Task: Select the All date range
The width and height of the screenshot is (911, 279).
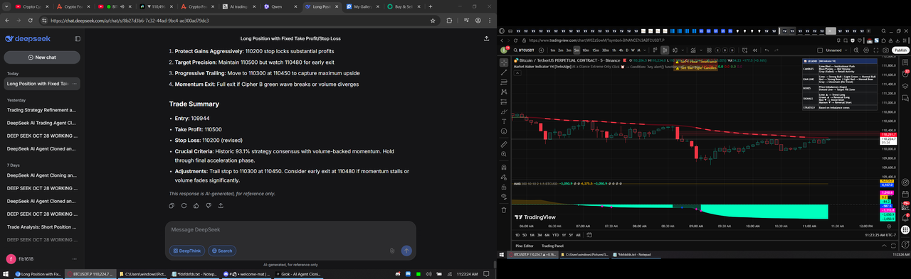Action: coord(578,235)
